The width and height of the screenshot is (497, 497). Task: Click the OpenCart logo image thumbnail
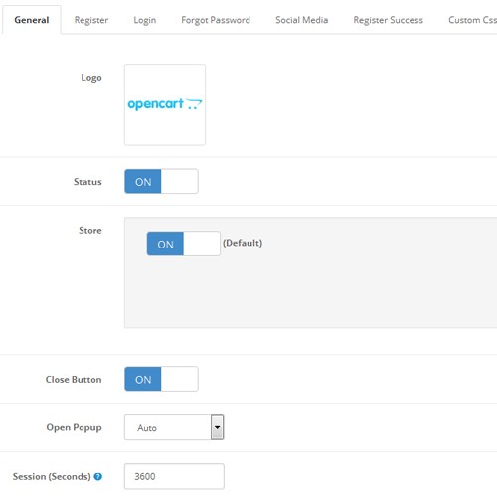tap(165, 104)
